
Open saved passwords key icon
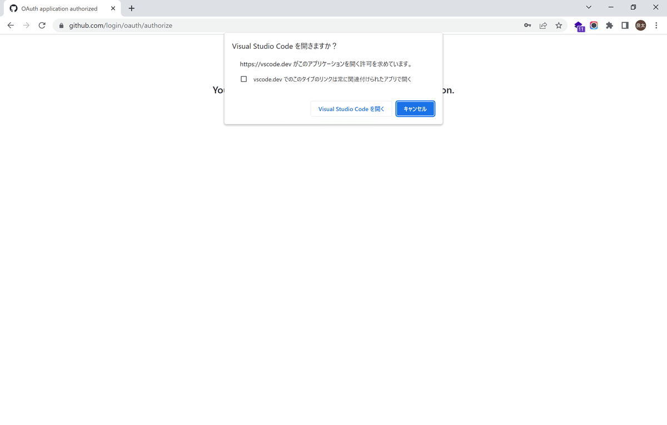(527, 26)
